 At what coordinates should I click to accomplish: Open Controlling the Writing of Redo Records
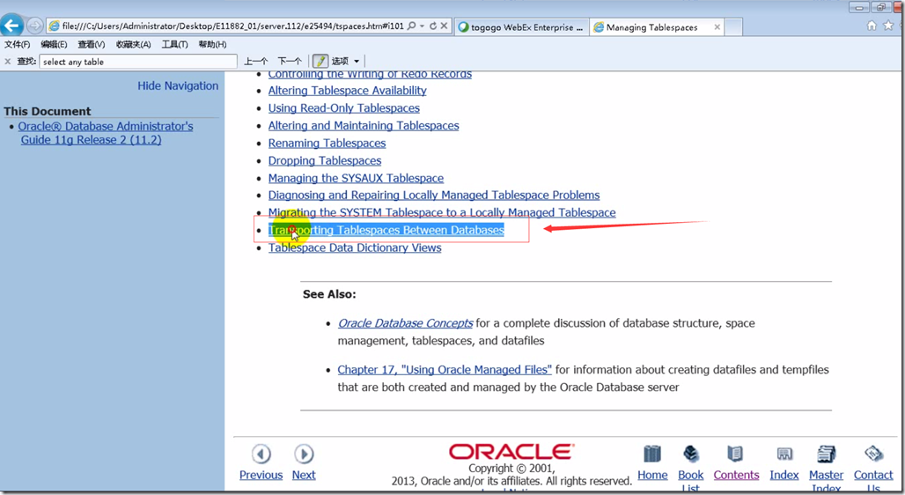click(370, 74)
